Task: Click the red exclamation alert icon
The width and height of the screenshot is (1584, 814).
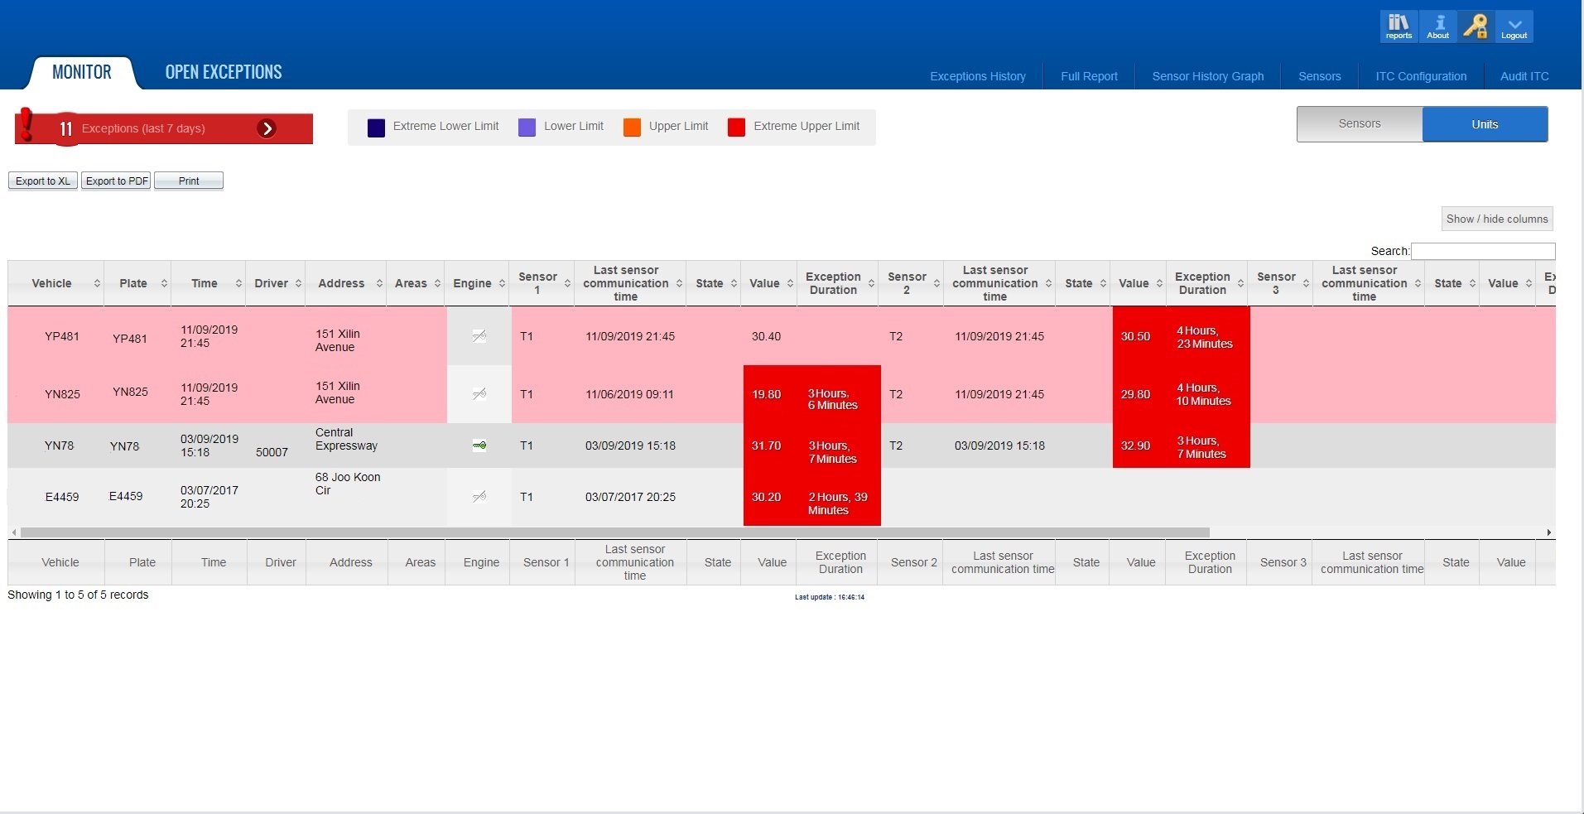Action: pyautogui.click(x=26, y=124)
